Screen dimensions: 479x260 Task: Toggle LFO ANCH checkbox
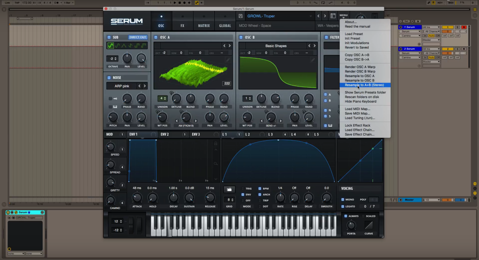[x=260, y=194]
